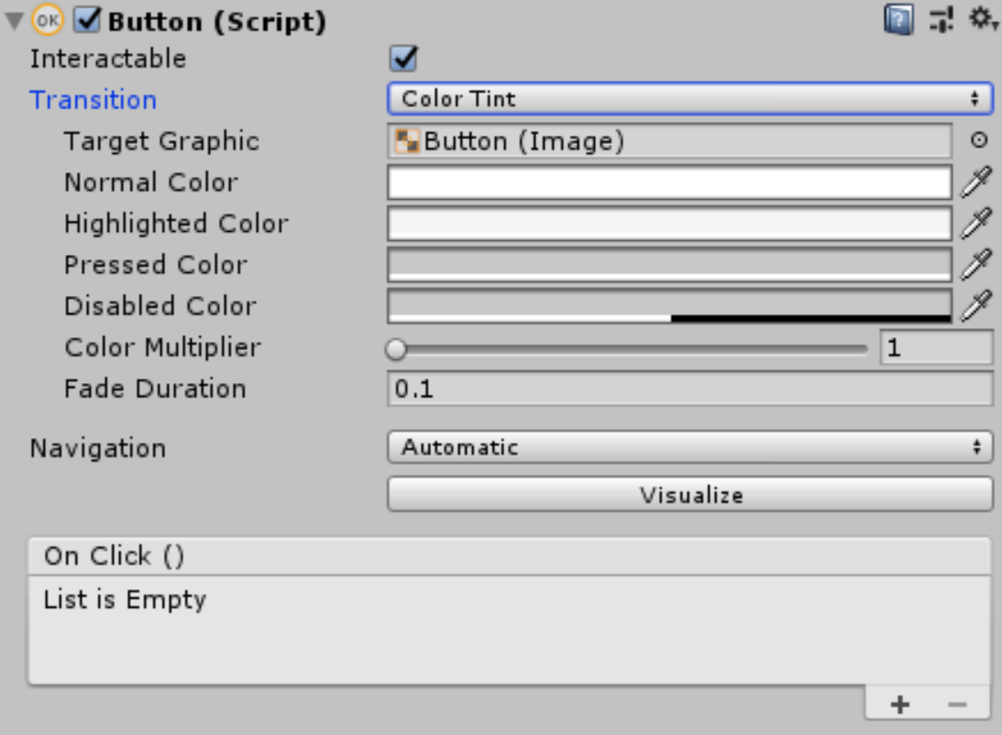Use the Pressed Color eyedropper
This screenshot has height=735, width=1002.
(975, 265)
